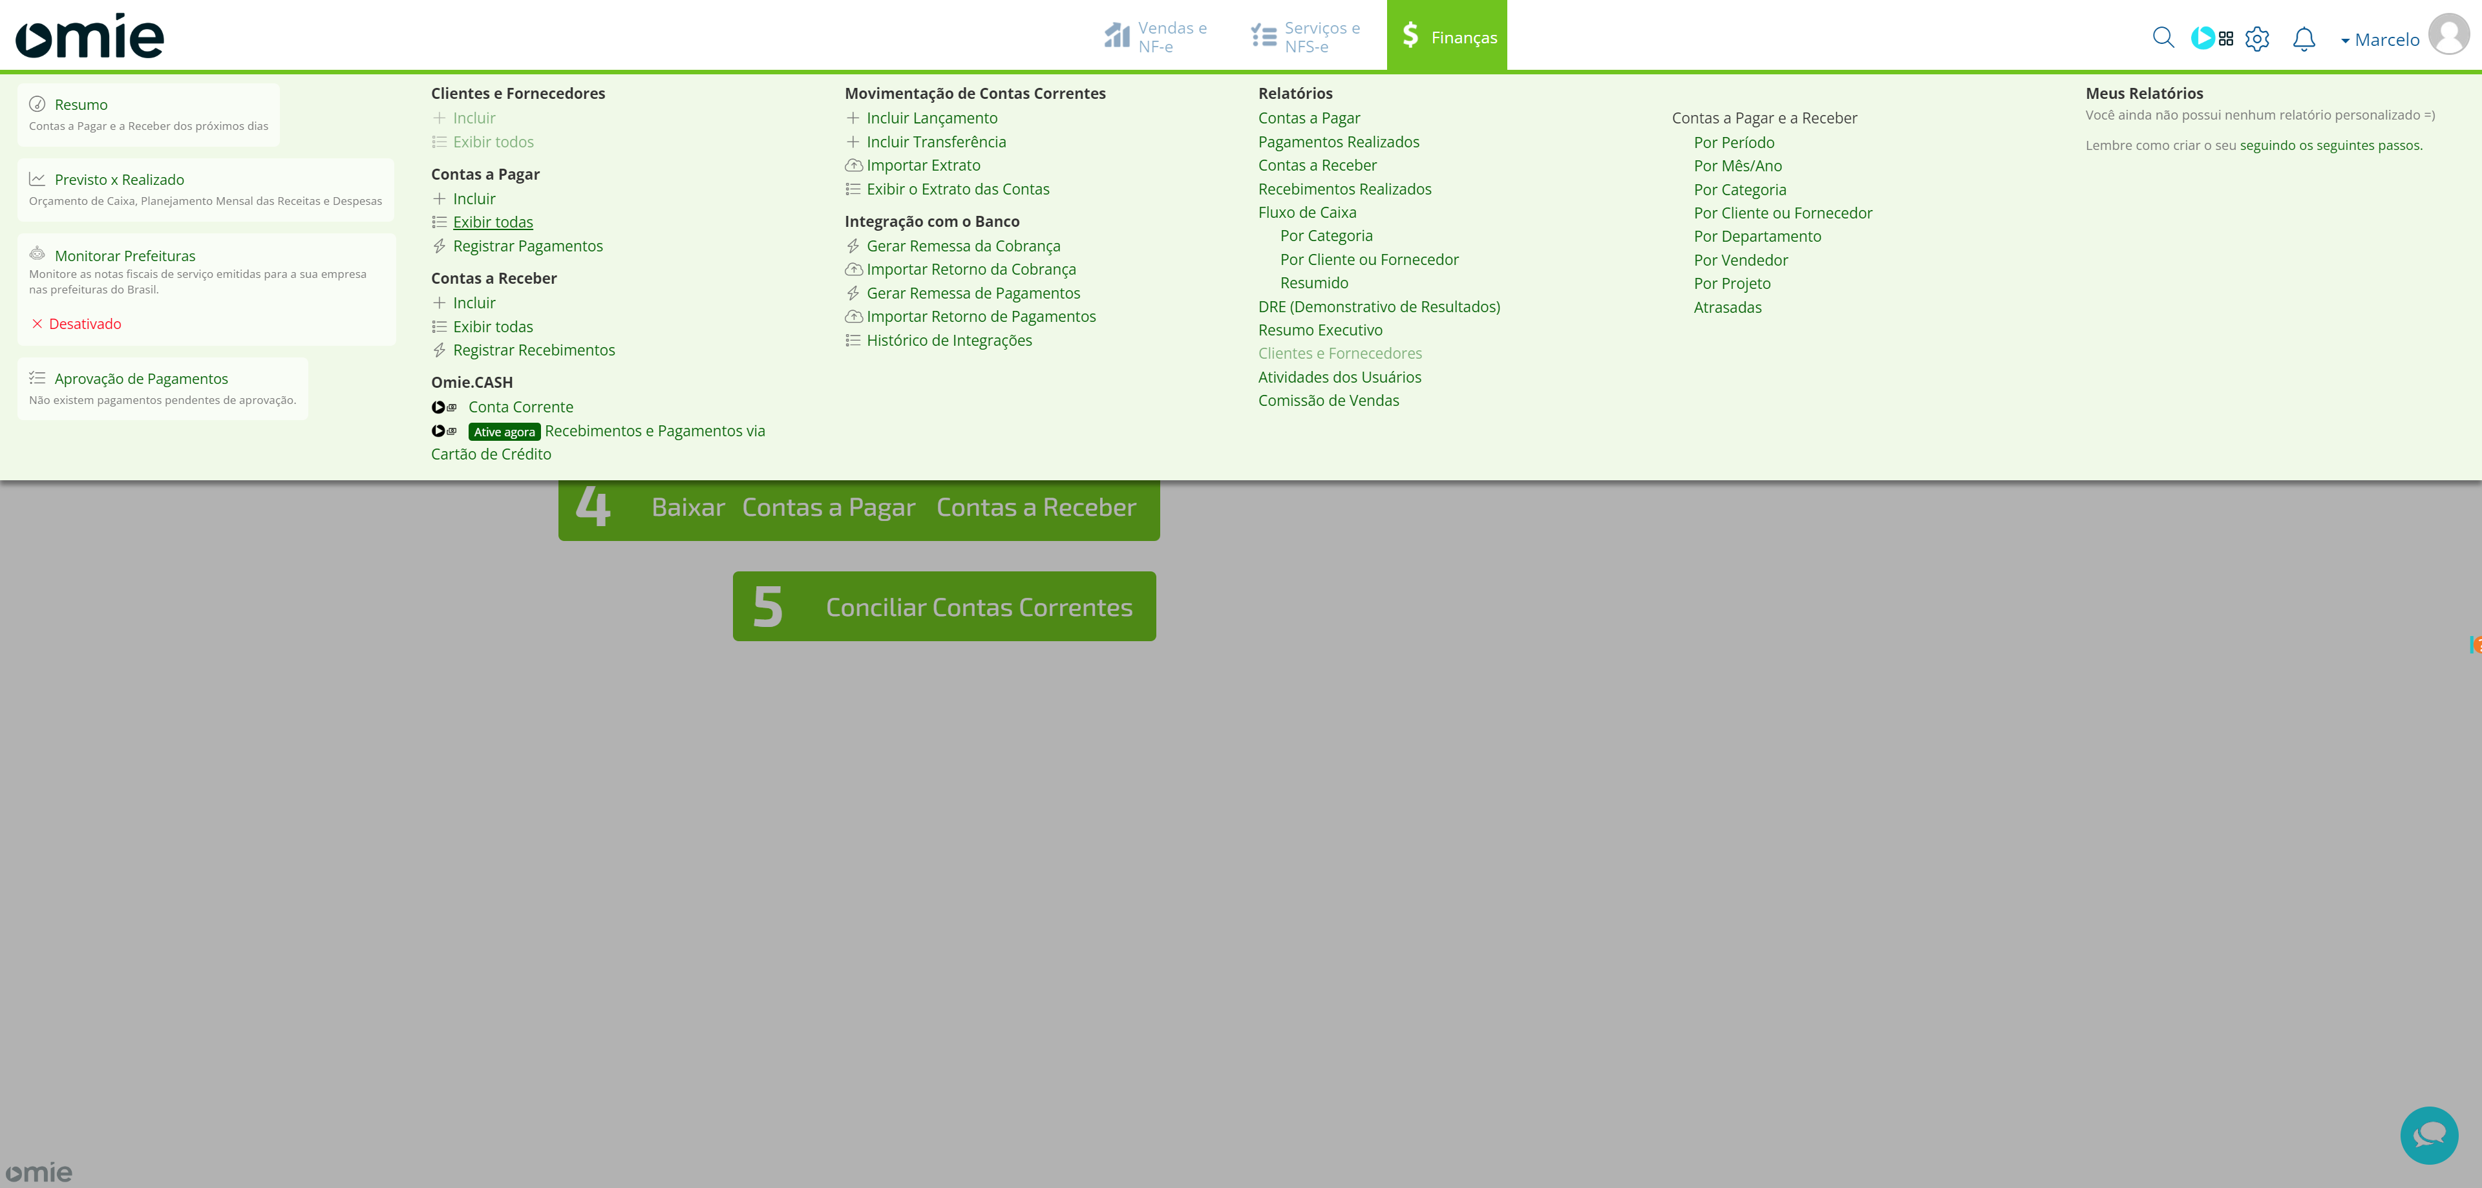Open Contas a Pagar report
The height and width of the screenshot is (1188, 2482).
coord(1308,118)
